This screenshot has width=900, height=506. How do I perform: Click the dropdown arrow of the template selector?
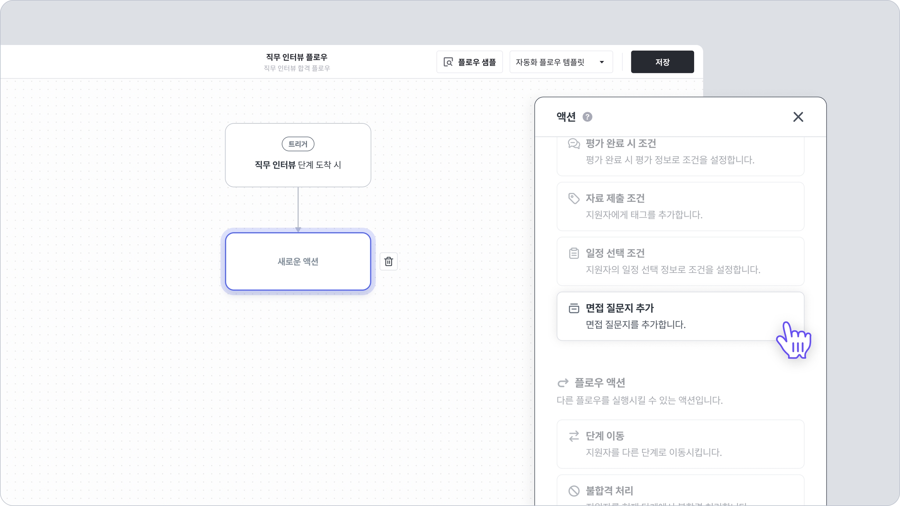(x=602, y=62)
